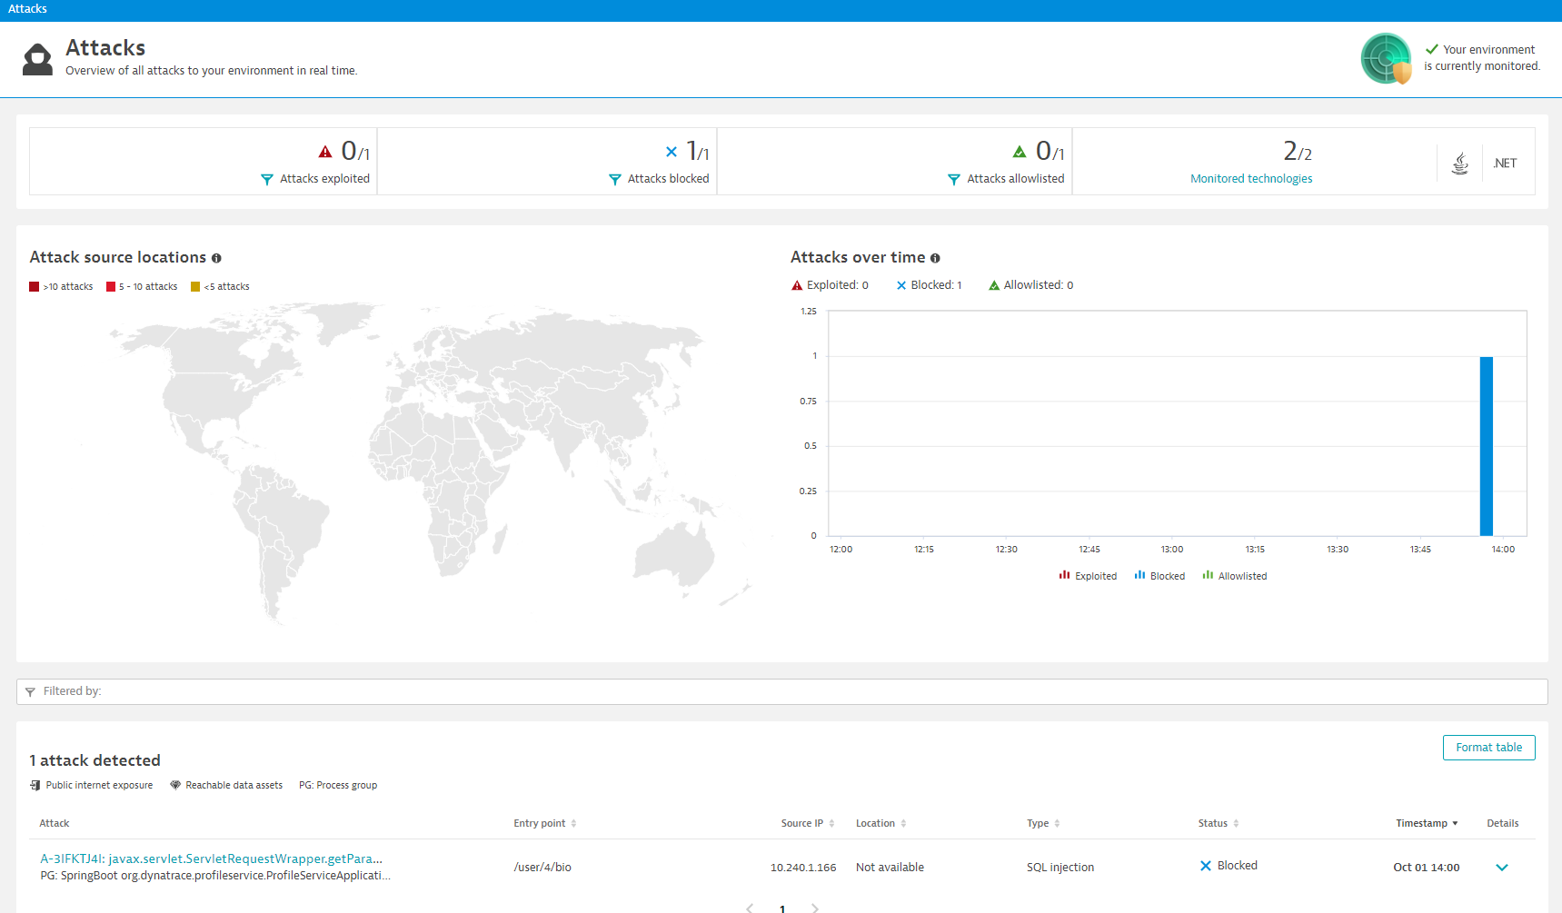Click the PG: Process group legend text
The width and height of the screenshot is (1562, 913).
(338, 785)
